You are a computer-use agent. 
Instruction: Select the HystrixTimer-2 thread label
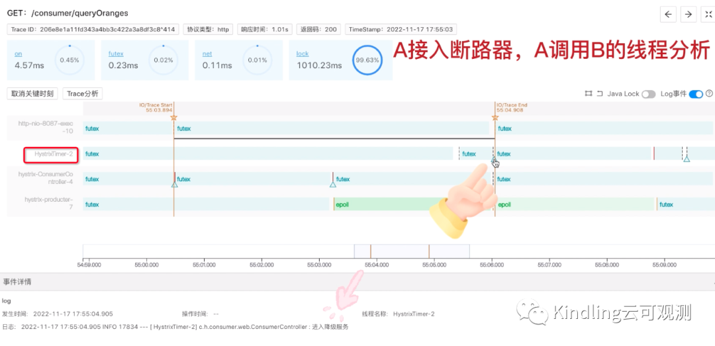coord(54,154)
